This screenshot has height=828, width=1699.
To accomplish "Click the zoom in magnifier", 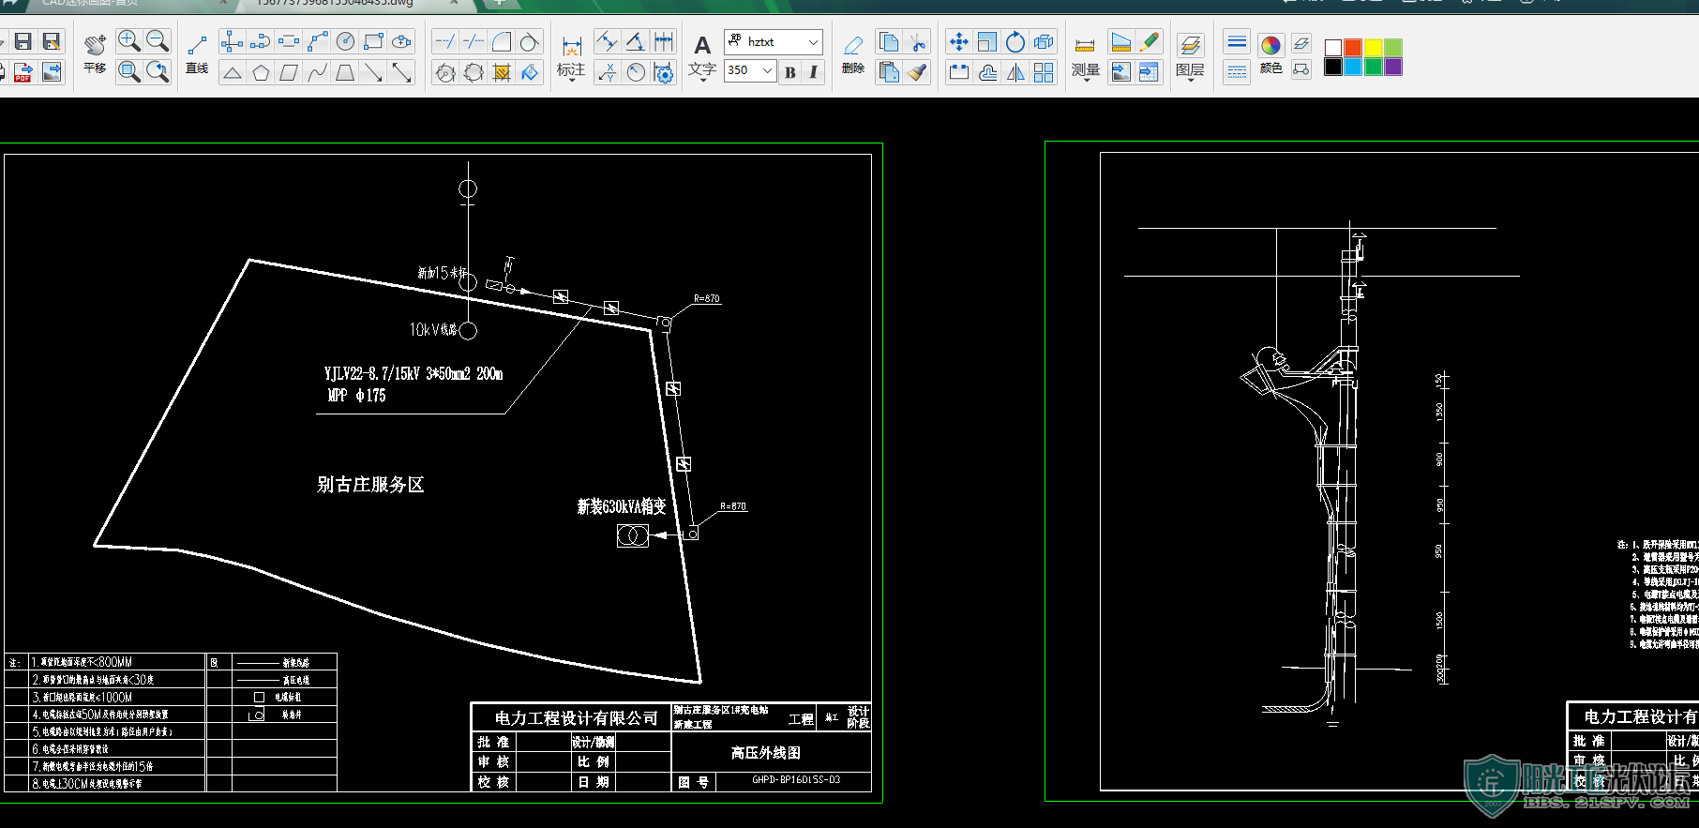I will [129, 41].
